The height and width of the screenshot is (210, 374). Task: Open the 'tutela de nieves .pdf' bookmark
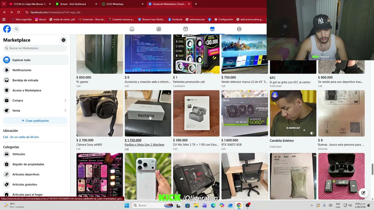(62, 20)
